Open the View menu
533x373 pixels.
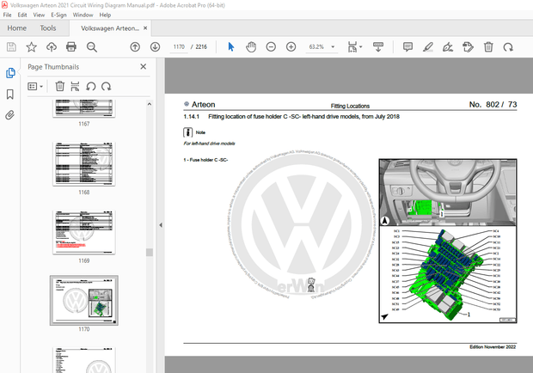pos(39,15)
